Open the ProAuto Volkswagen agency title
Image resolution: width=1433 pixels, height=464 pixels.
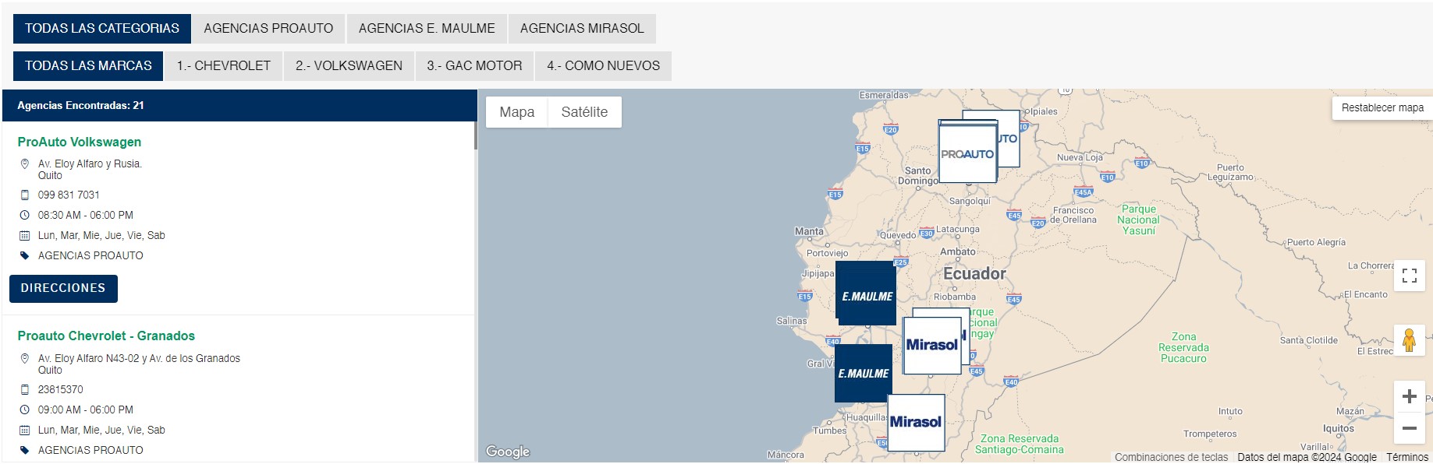click(80, 142)
